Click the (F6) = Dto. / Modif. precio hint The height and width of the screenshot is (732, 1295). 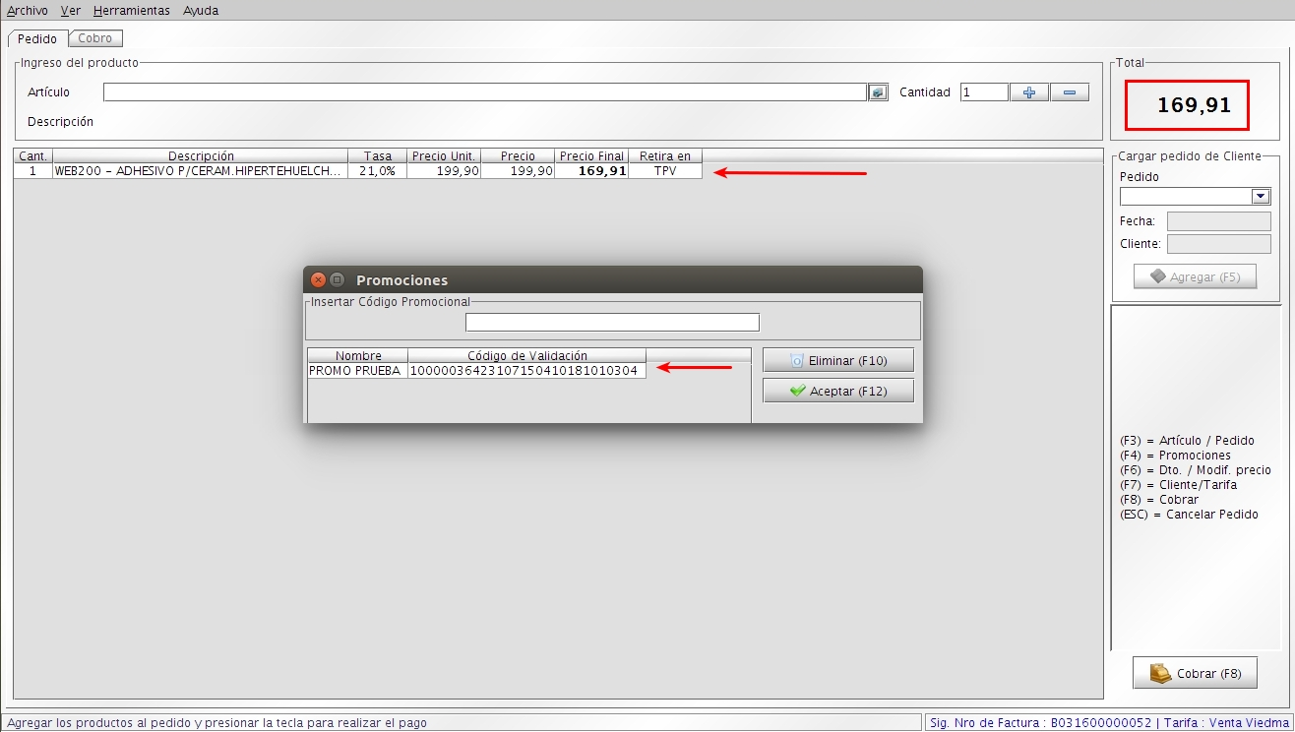click(x=1196, y=470)
